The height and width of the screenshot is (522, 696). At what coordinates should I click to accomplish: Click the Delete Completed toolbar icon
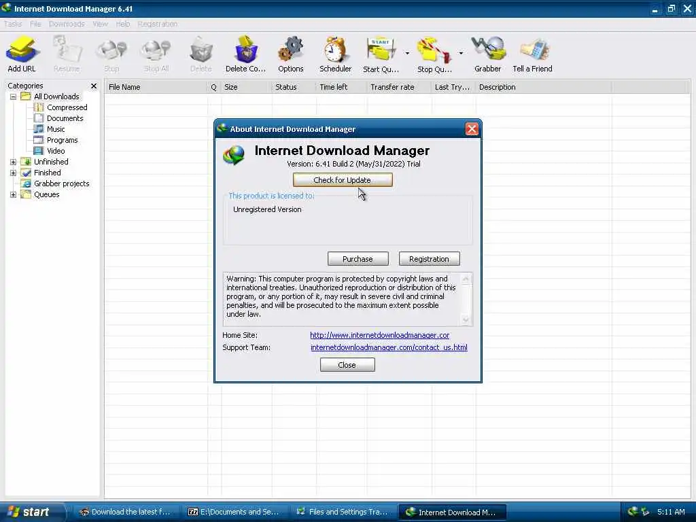click(245, 50)
